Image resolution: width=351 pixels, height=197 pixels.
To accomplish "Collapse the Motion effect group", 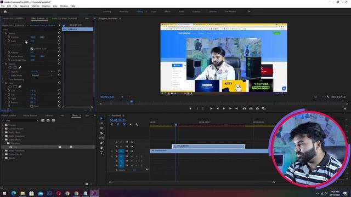I will click(x=3, y=33).
